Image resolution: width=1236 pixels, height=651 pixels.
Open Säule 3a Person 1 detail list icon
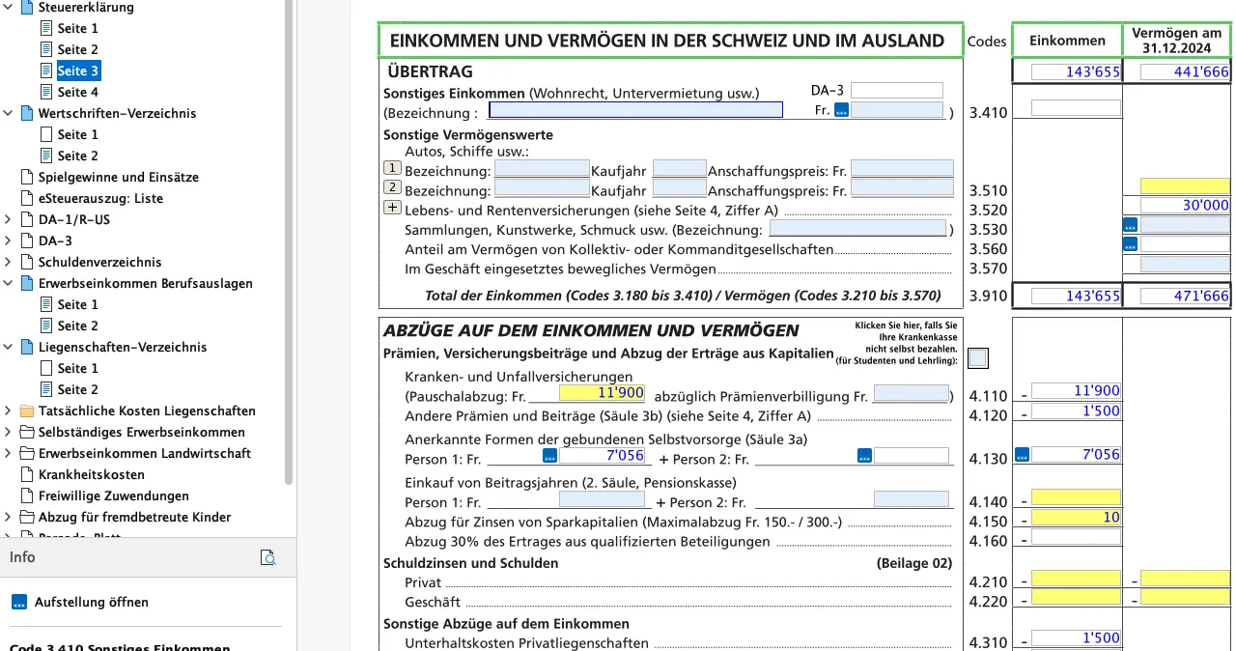548,454
